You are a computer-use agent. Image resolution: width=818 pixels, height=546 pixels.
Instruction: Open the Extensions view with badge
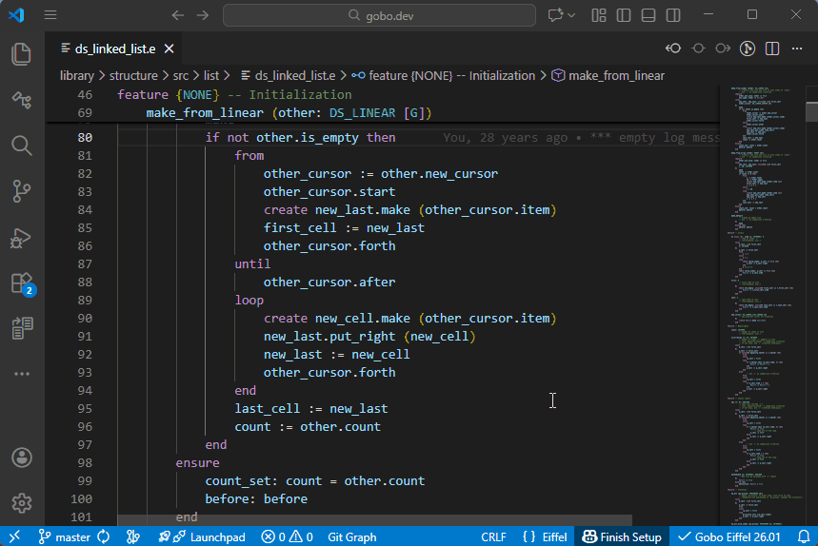tap(22, 283)
